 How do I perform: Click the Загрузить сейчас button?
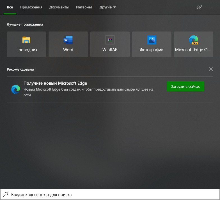pos(185,86)
